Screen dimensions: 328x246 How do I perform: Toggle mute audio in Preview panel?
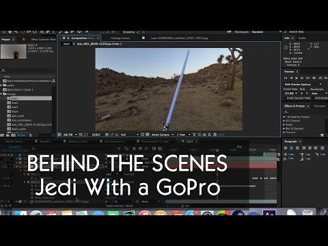pos(314,78)
